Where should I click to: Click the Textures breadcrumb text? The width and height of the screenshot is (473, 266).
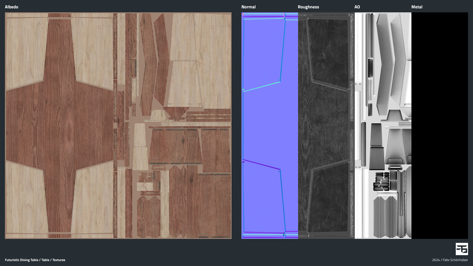click(x=59, y=260)
